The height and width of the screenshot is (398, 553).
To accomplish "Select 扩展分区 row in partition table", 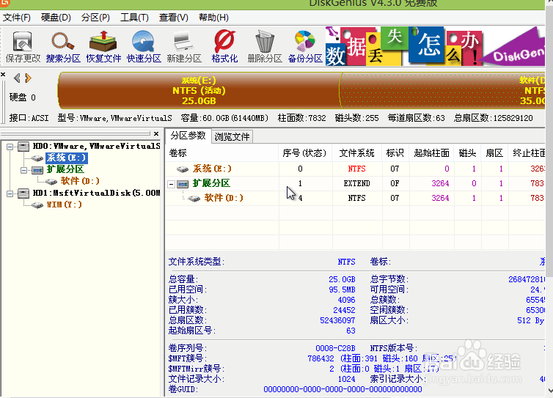I will pos(355,183).
